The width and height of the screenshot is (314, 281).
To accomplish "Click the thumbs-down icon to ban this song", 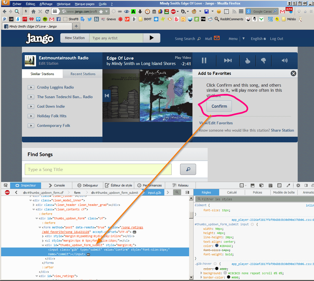I will click(x=263, y=60).
